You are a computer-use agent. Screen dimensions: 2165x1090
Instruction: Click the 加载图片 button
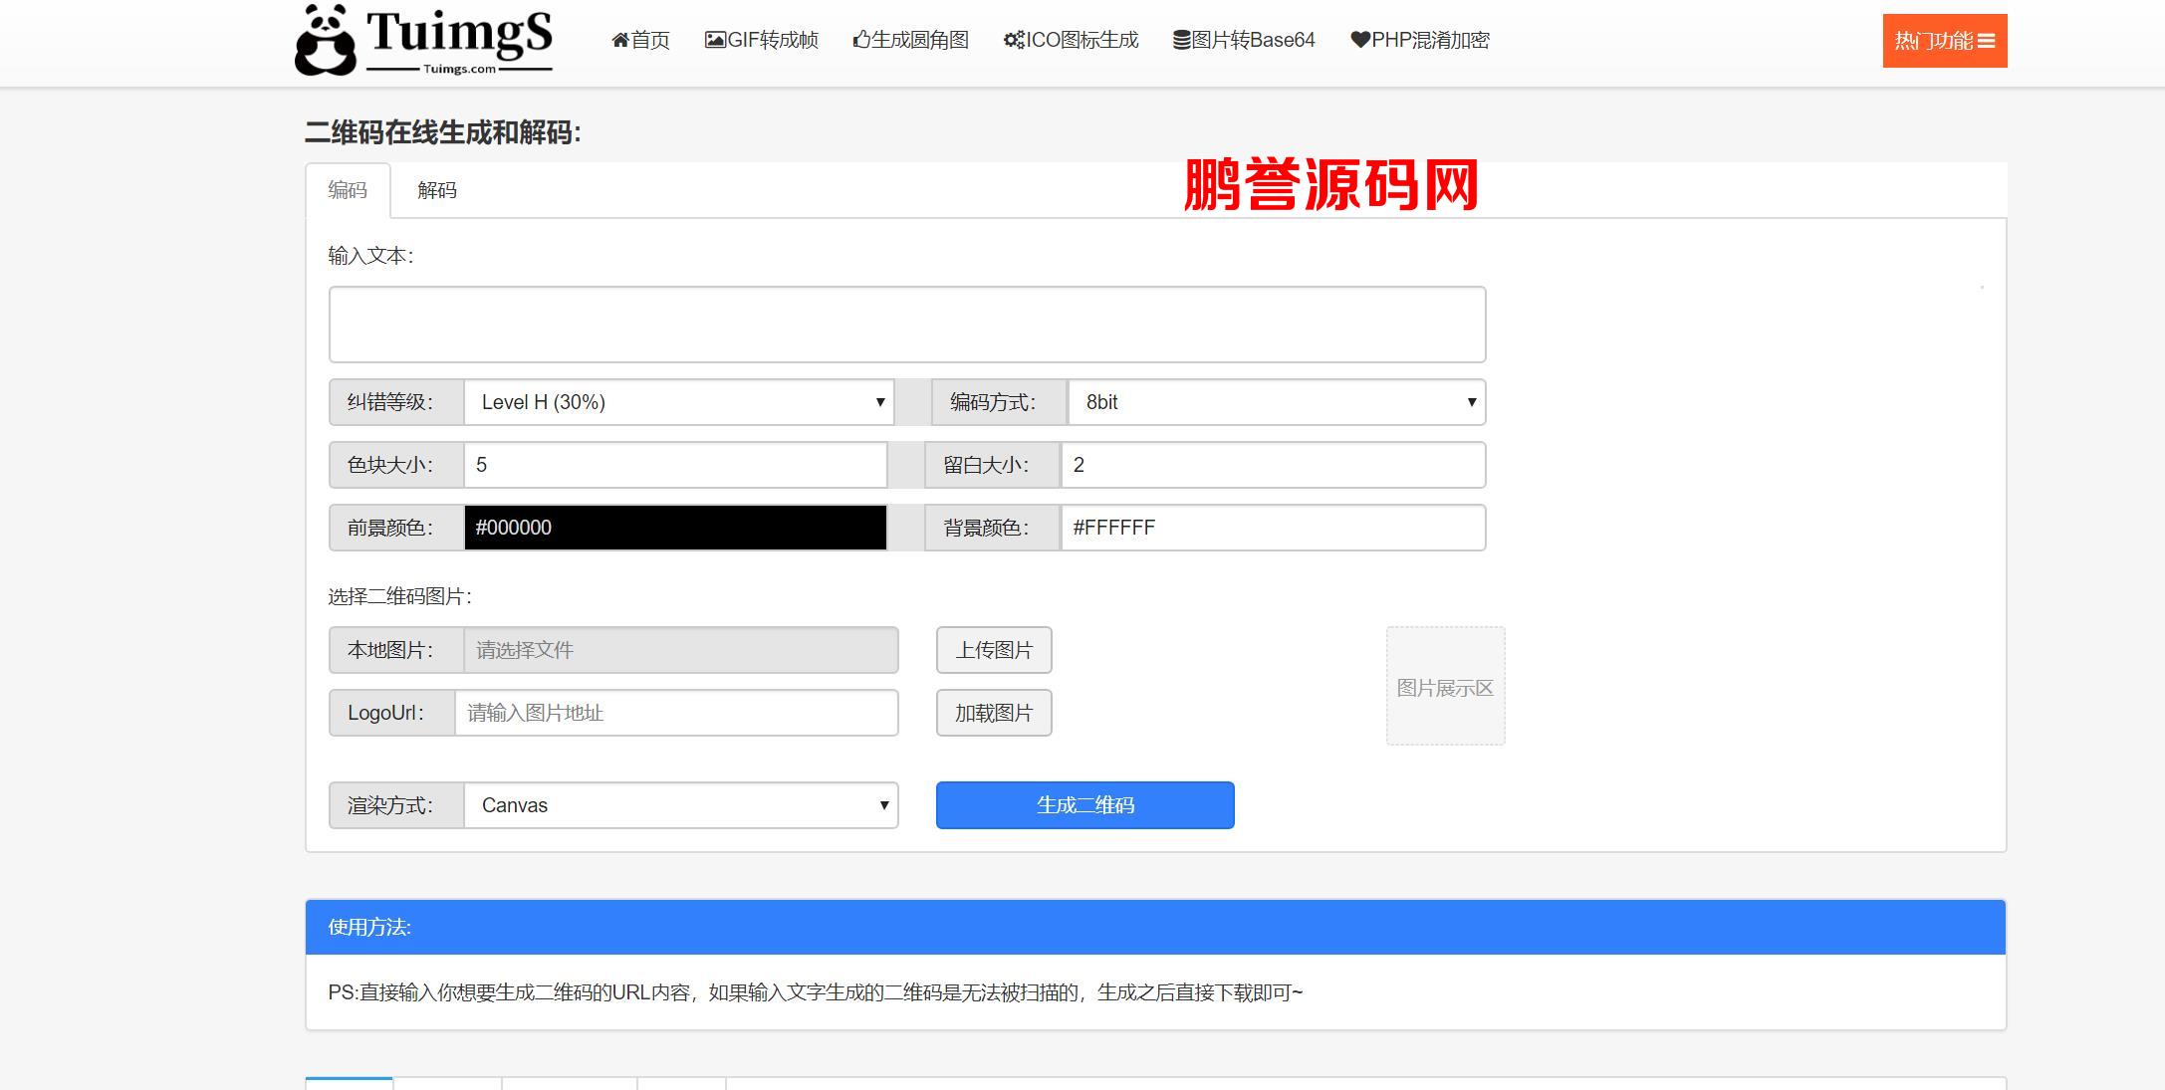[x=994, y=713]
